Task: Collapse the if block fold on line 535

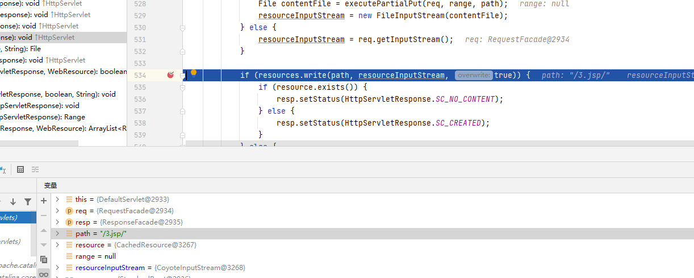Action: tap(183, 87)
